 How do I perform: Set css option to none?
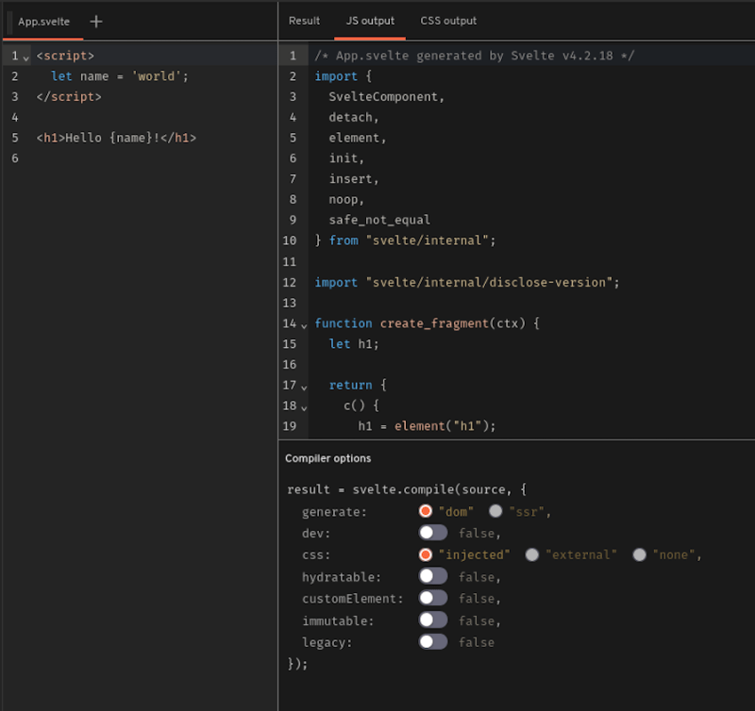point(639,554)
